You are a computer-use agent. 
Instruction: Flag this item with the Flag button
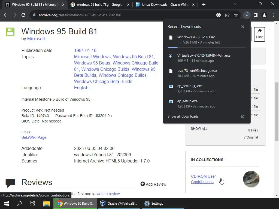[259, 34]
